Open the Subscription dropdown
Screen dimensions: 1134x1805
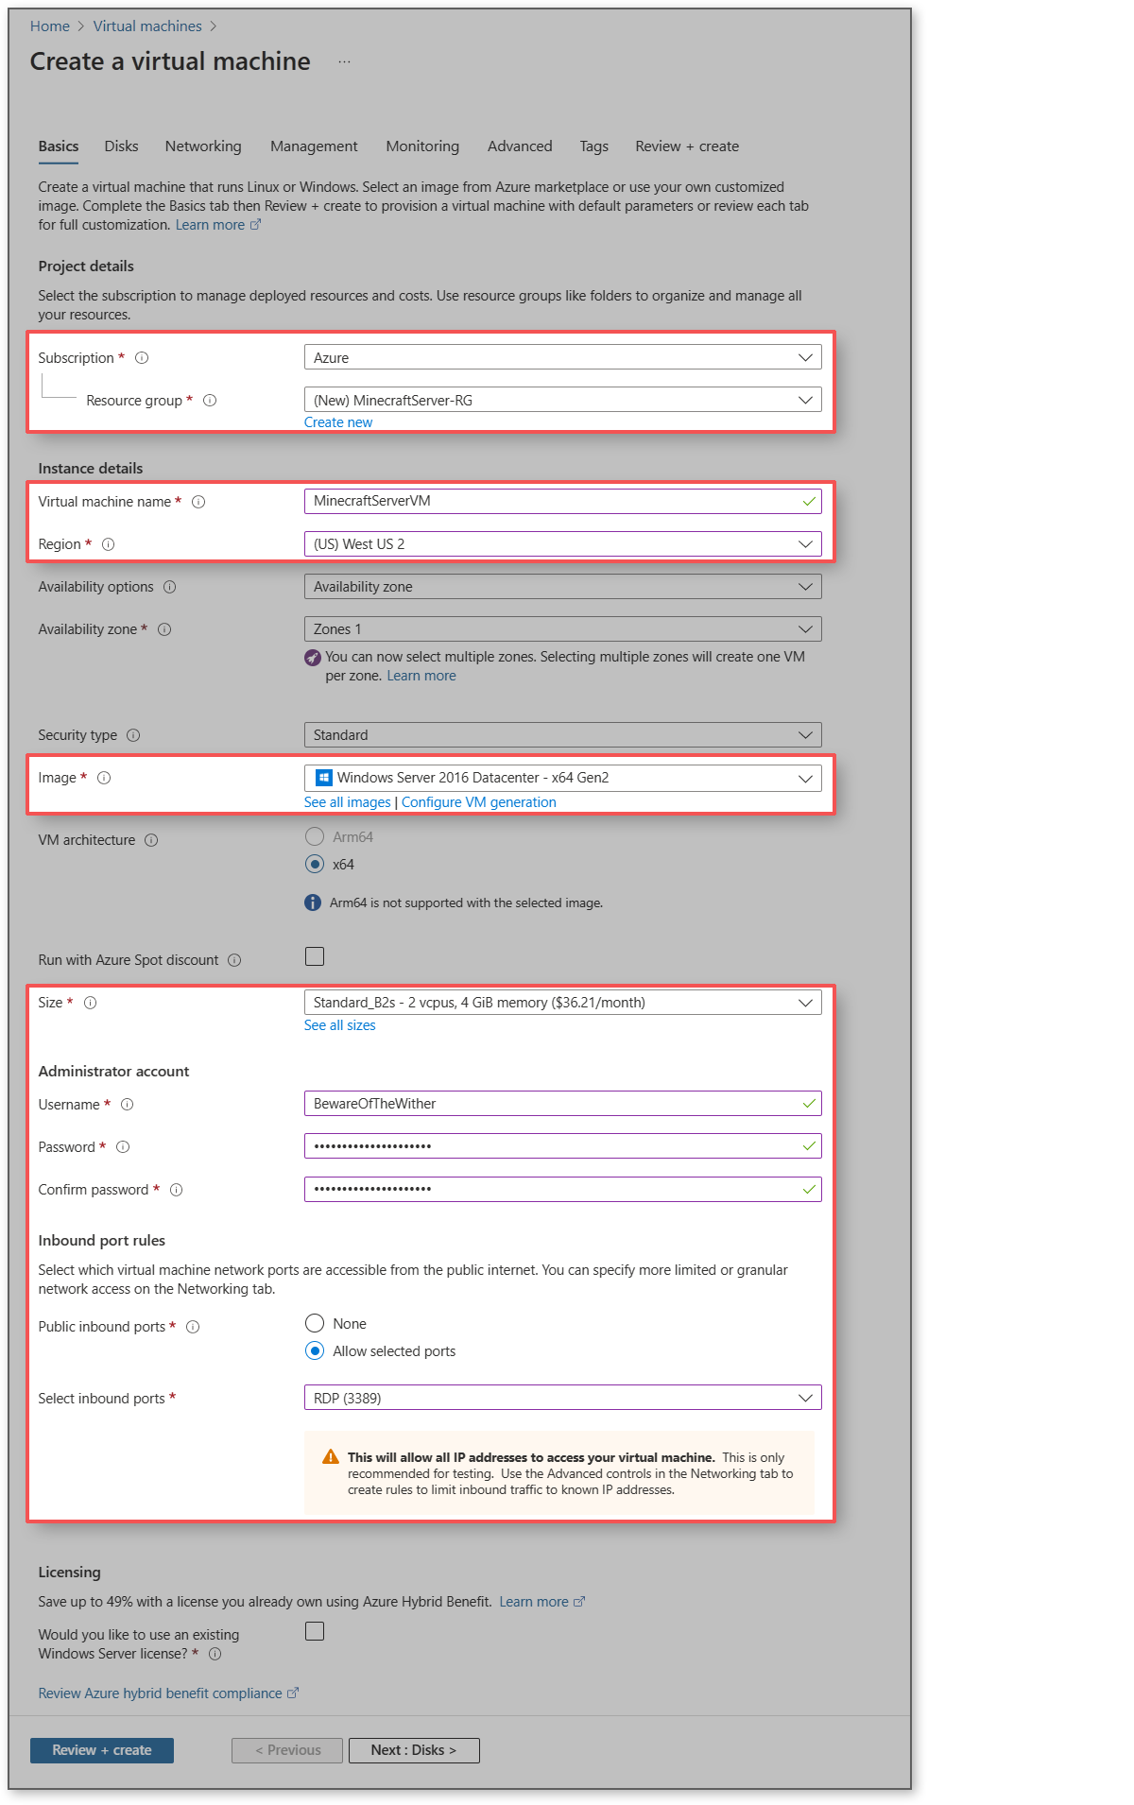click(x=563, y=357)
